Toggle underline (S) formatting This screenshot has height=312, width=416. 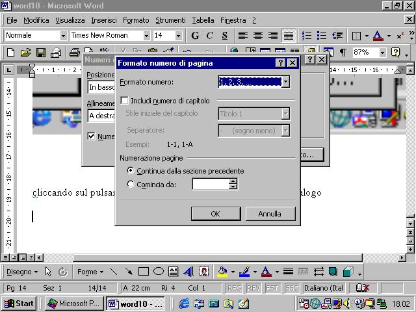click(x=225, y=36)
